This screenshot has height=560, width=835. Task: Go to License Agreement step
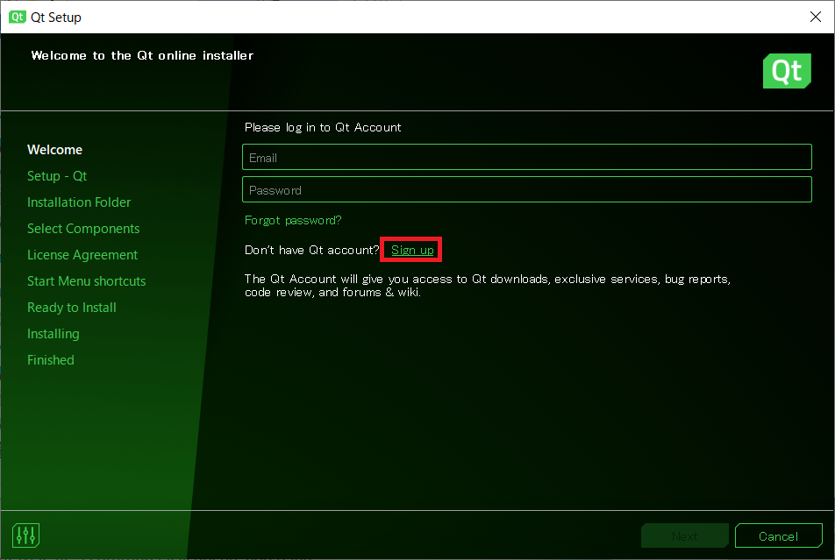click(82, 255)
